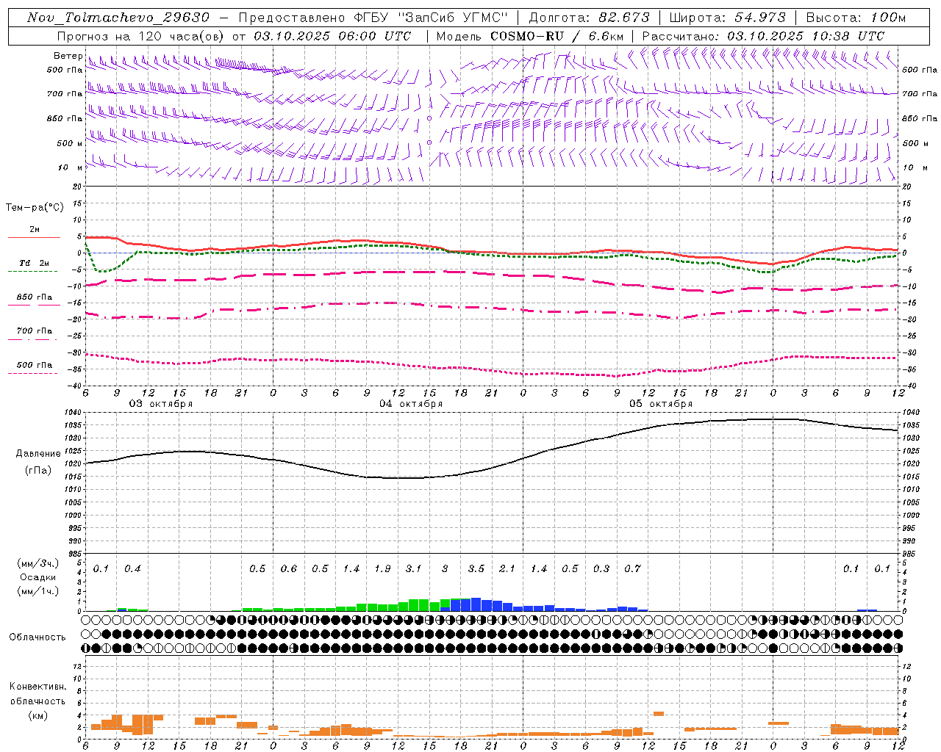Click the 0.7 precipitation value
941x752 pixels.
pos(632,569)
